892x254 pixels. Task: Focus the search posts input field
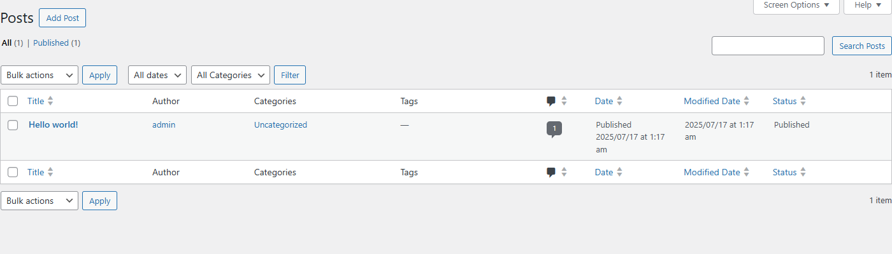click(x=768, y=46)
